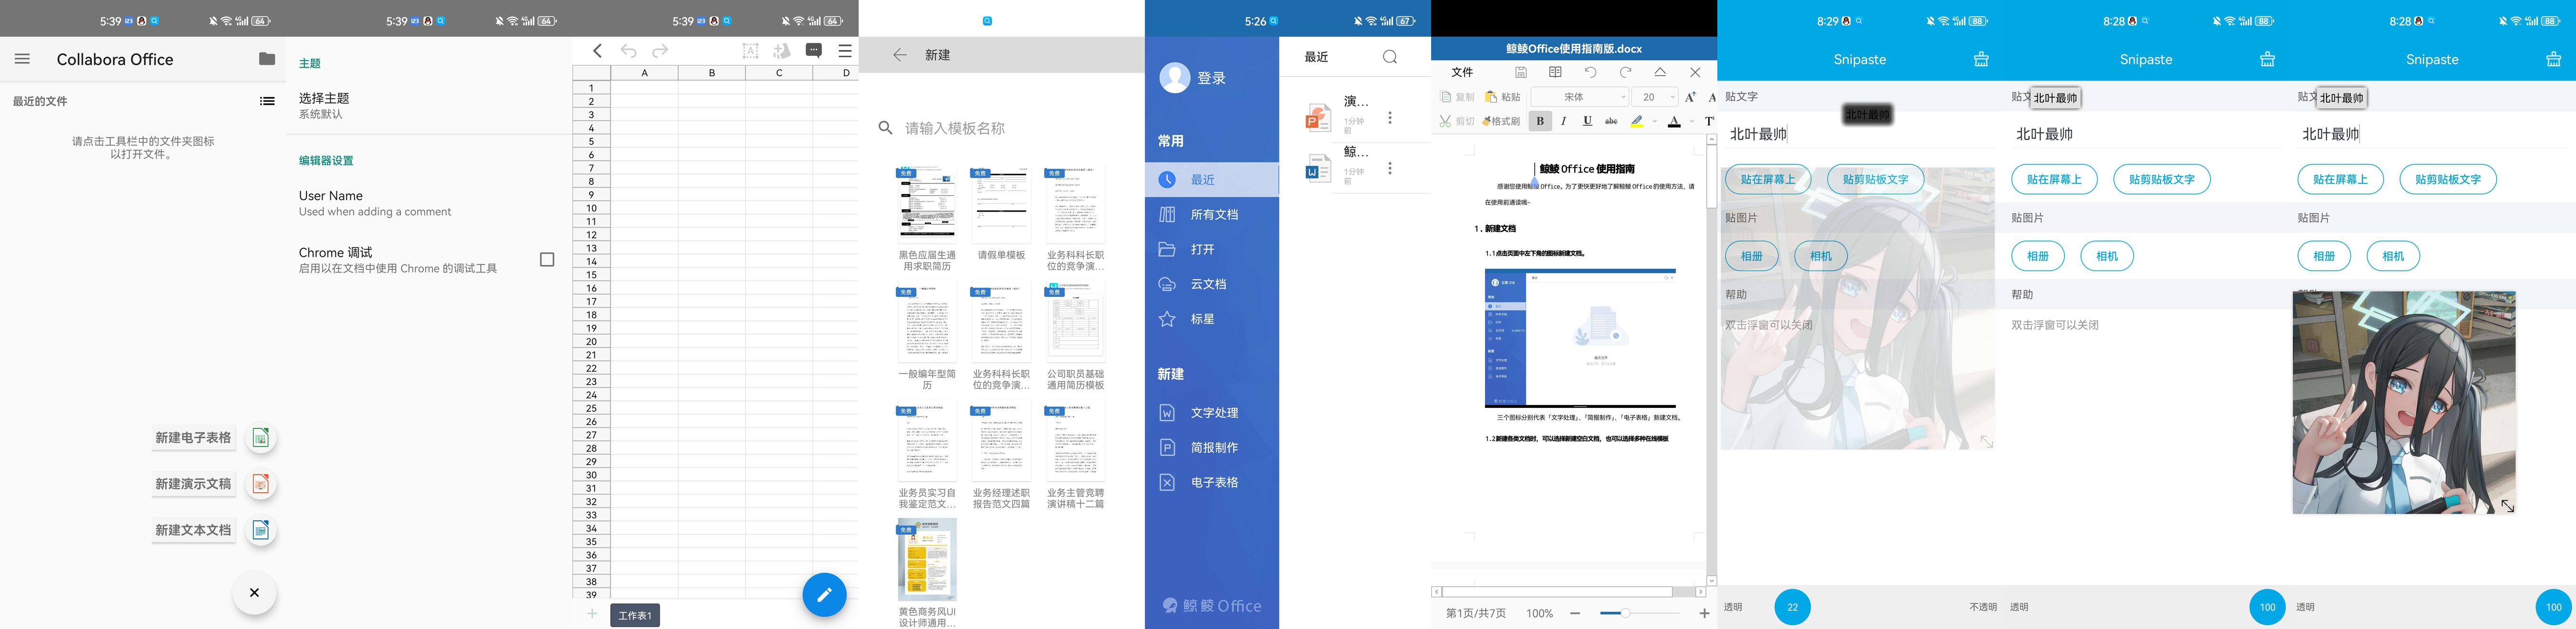The height and width of the screenshot is (629, 2576).
Task: Click the save icon in document toolbar
Action: pos(1520,72)
